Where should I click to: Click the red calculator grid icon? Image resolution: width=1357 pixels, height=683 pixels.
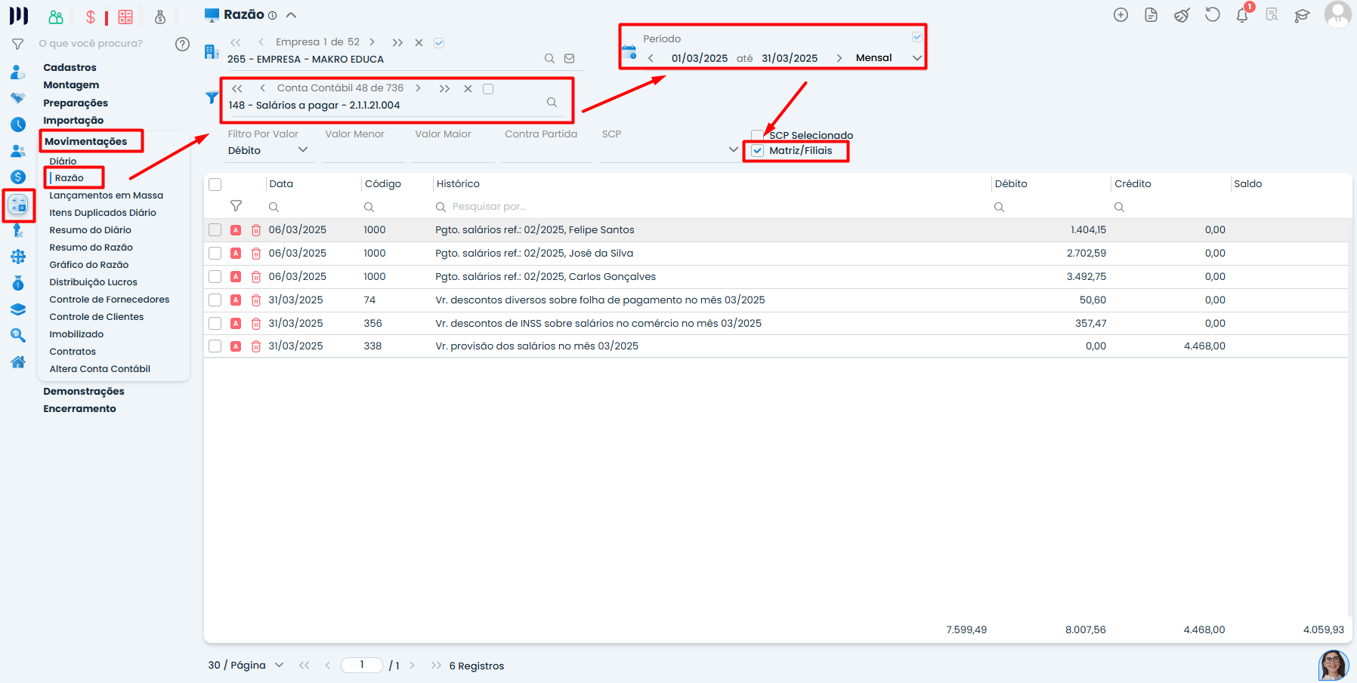125,17
